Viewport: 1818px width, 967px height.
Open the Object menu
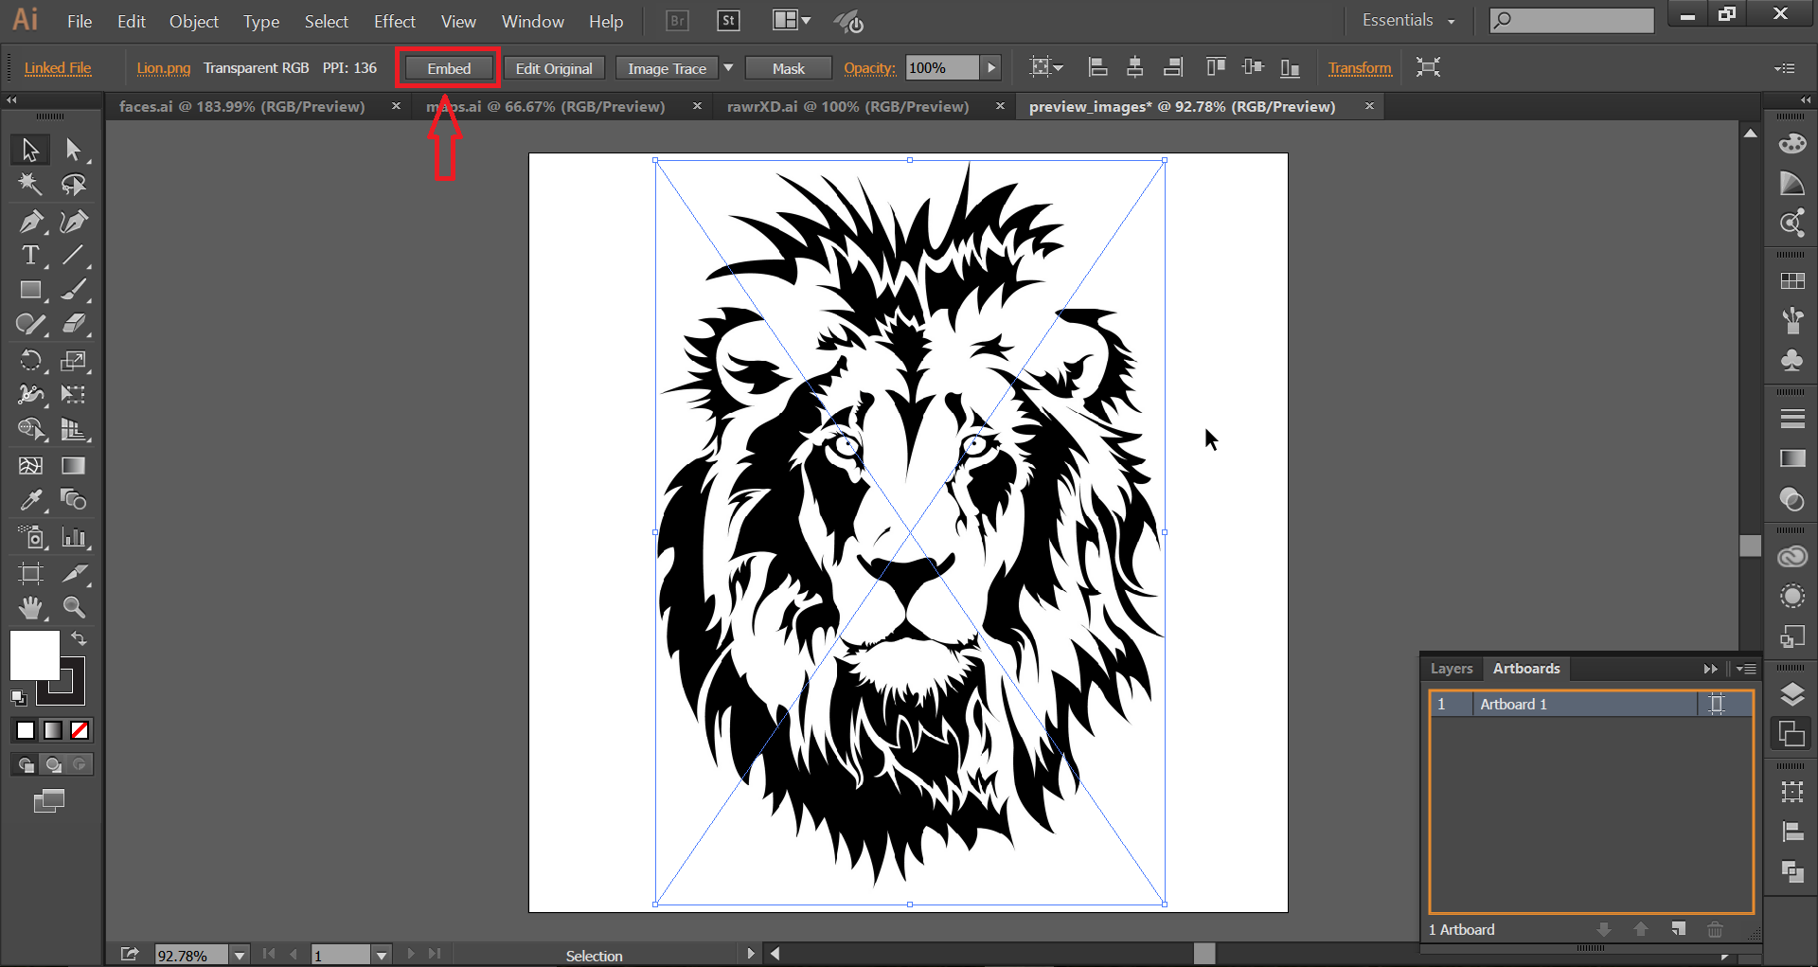pos(194,21)
